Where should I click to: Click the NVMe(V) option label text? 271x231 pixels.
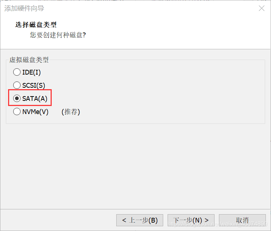35,112
